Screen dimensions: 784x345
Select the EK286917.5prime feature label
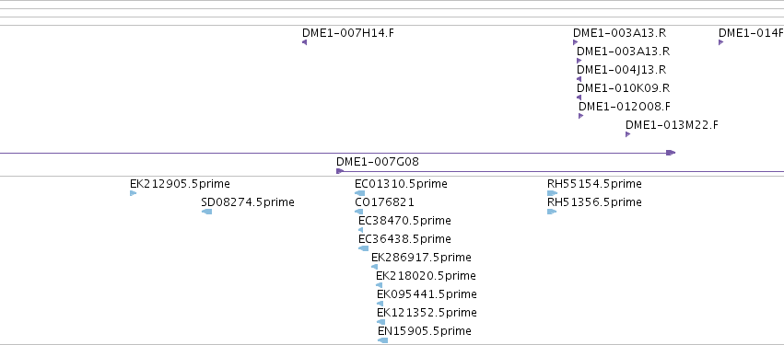[421, 258]
